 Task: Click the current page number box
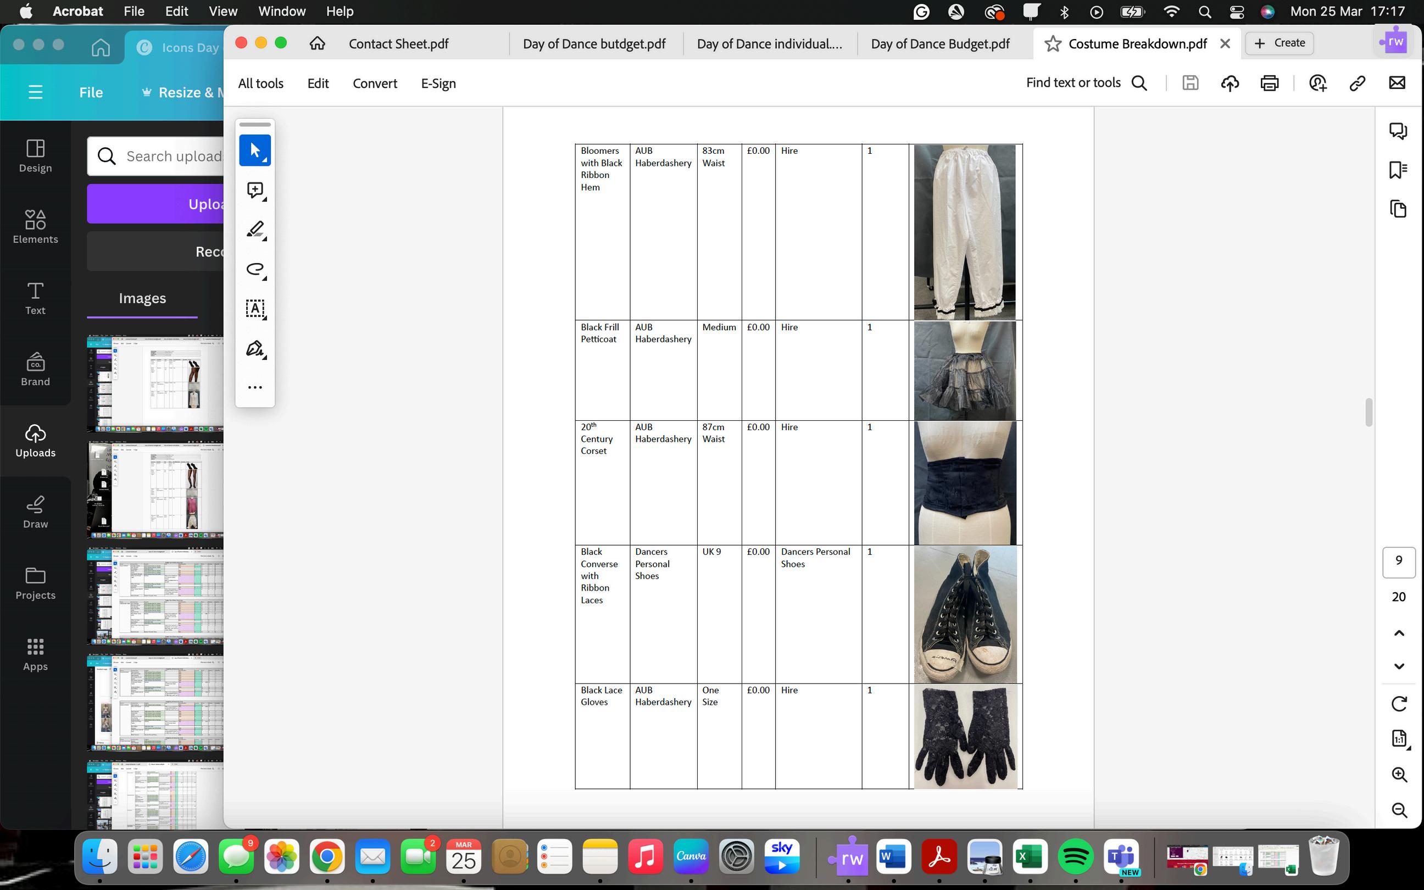(x=1399, y=561)
